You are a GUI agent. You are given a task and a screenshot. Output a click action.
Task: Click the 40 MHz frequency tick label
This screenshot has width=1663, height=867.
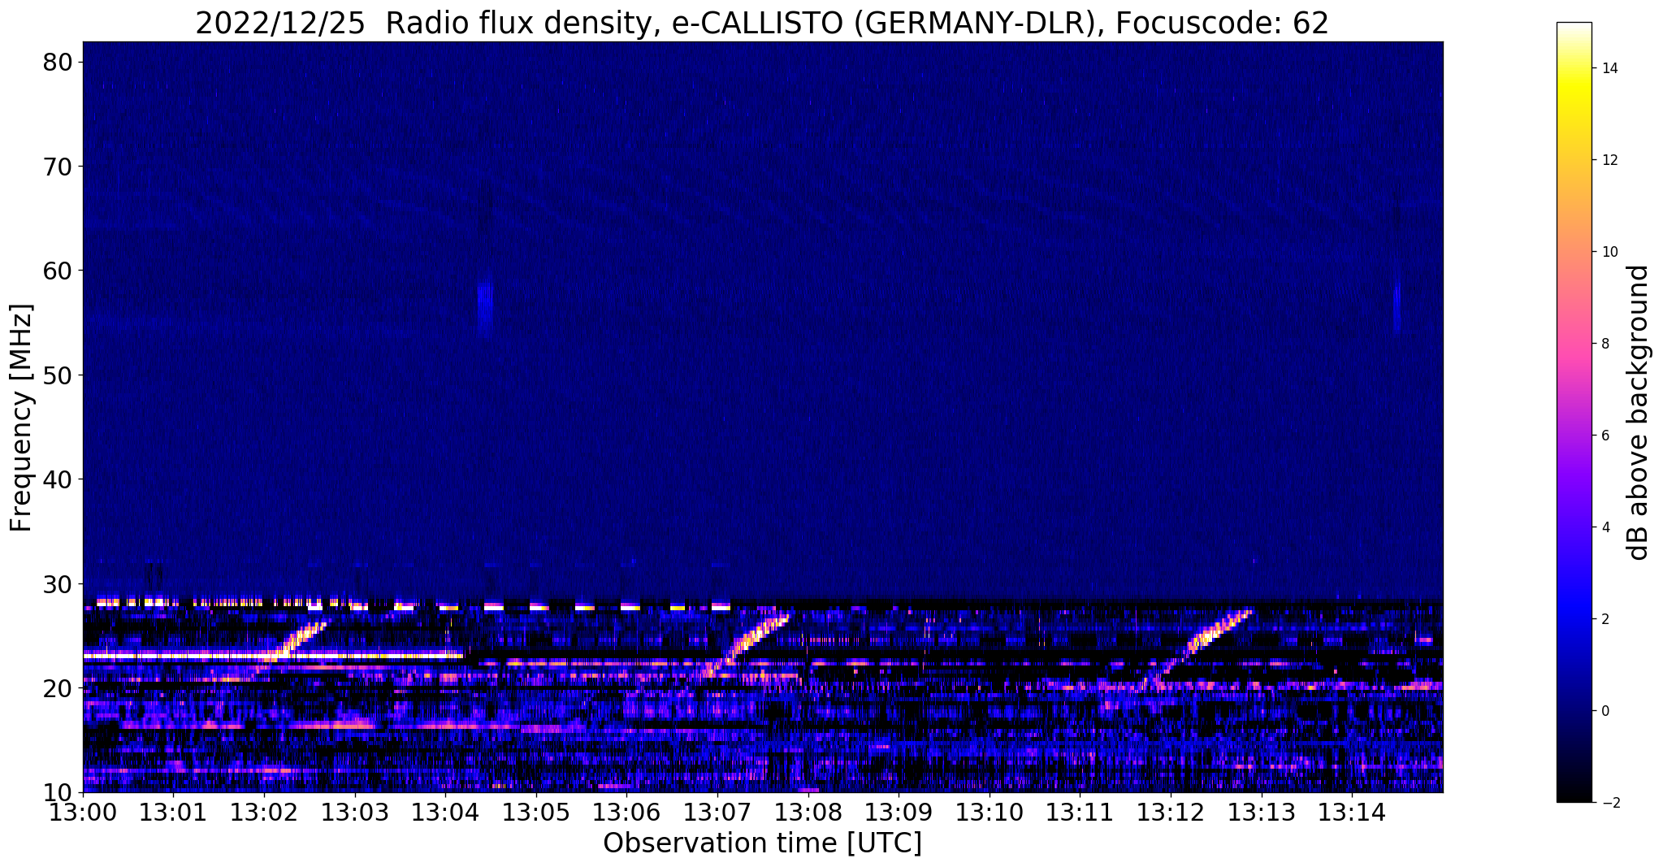58,479
